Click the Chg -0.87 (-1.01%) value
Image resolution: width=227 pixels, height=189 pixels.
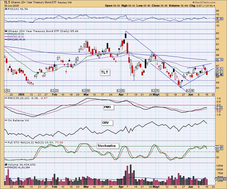[x=201, y=6]
